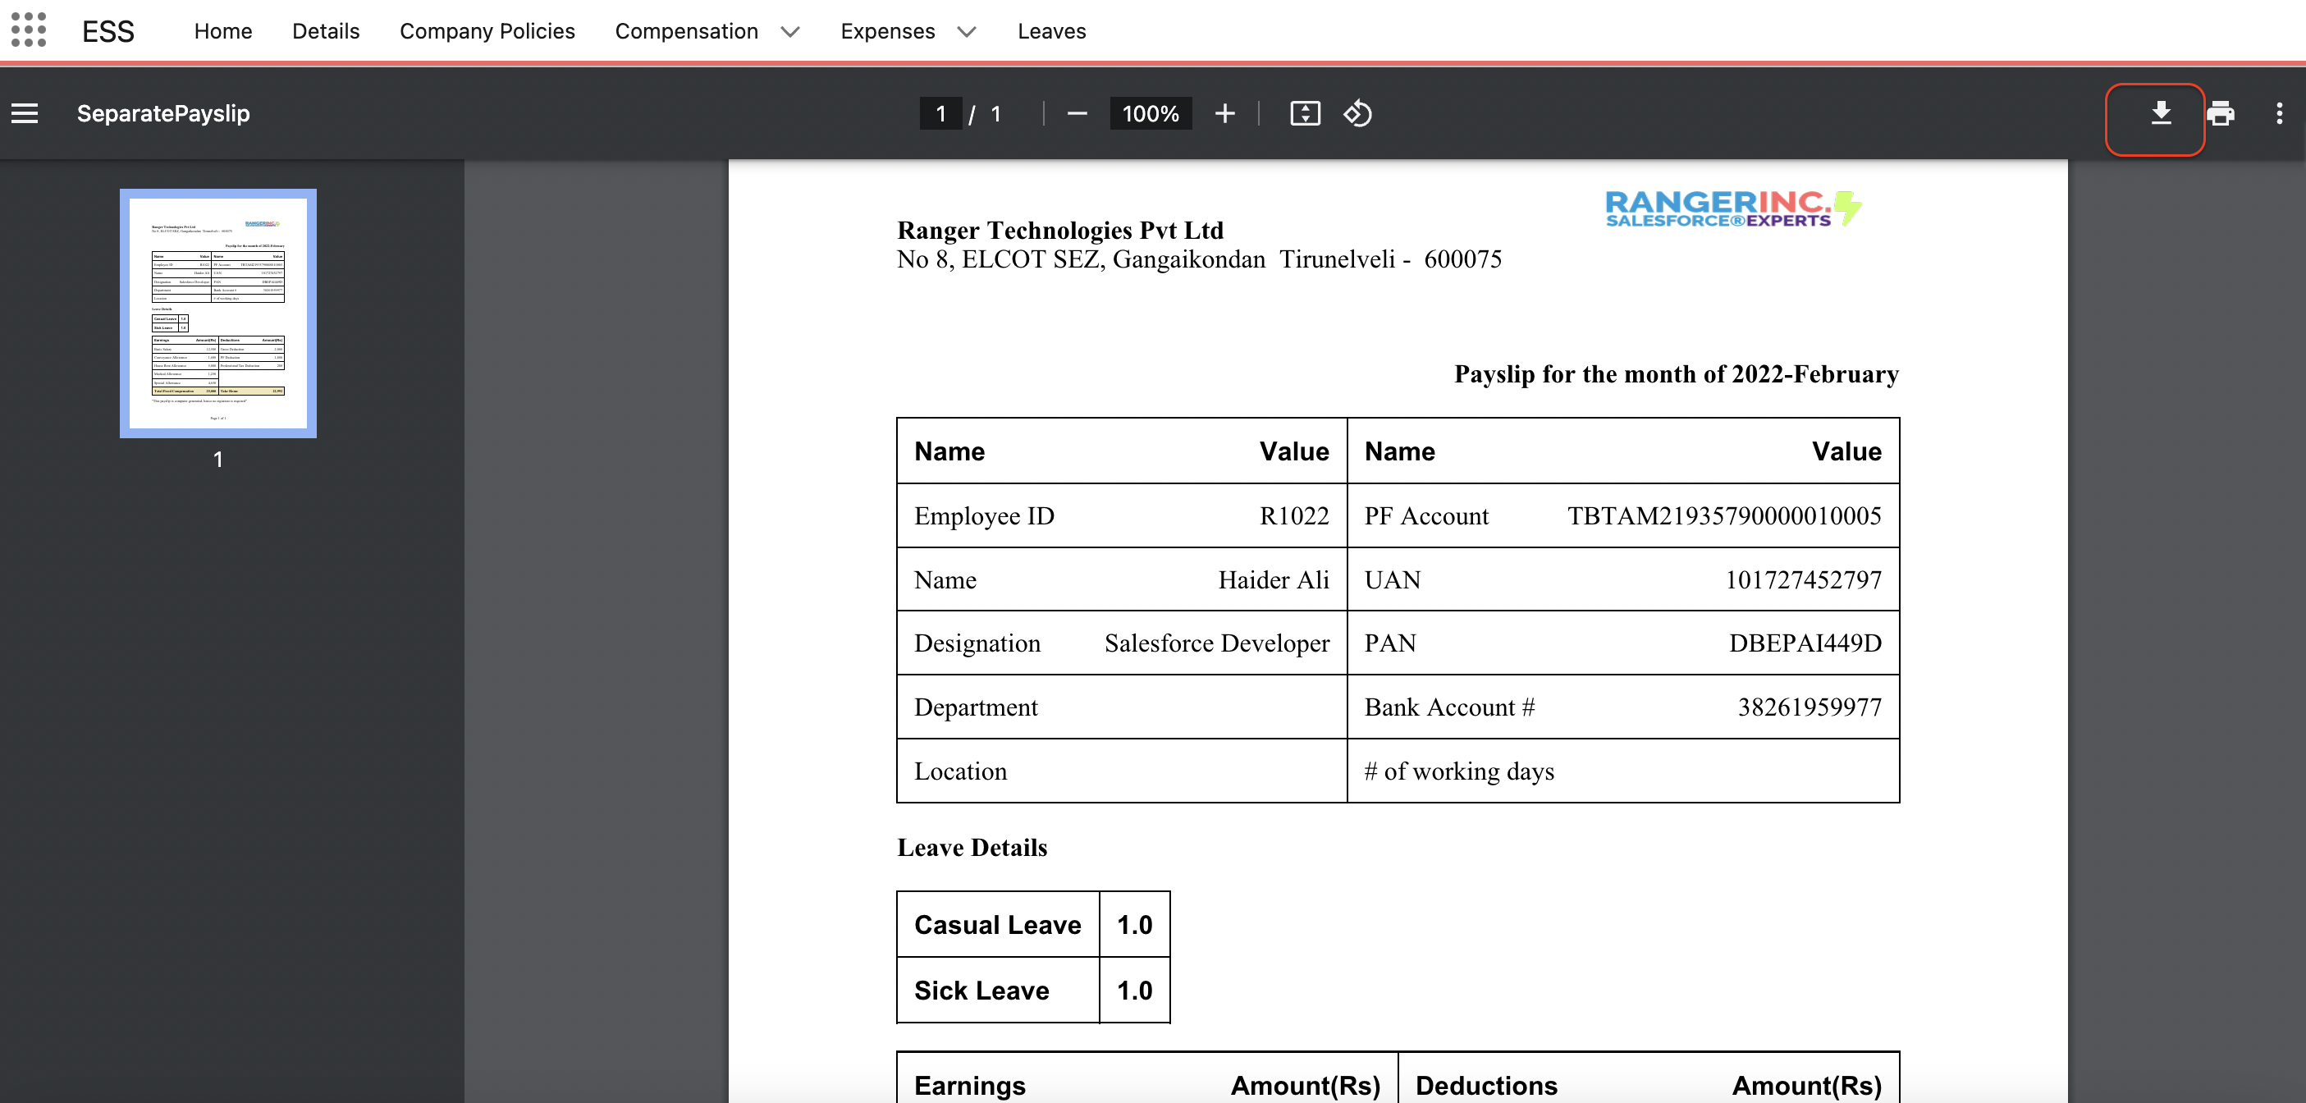Click the zoom out minus icon

(x=1077, y=114)
